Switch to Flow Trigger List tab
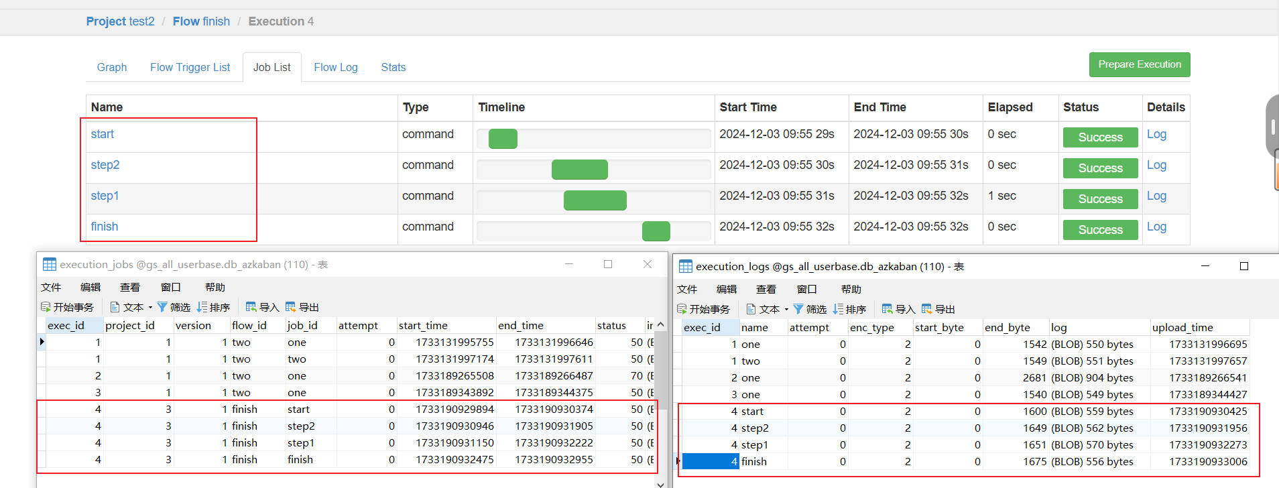The width and height of the screenshot is (1279, 488). [x=190, y=67]
